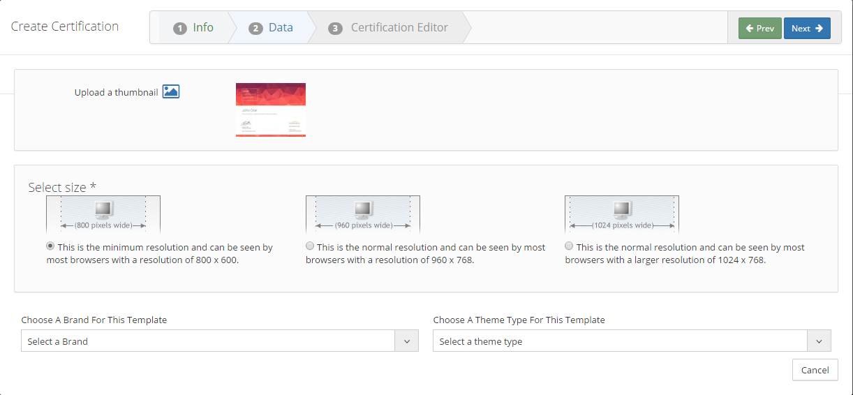853x395 pixels.
Task: Open the uploaded certificate thumbnail preview
Action: (271, 110)
